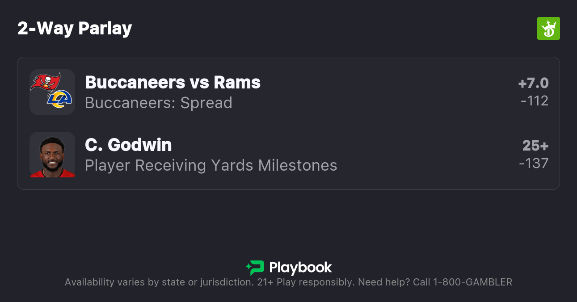Screen dimensions: 577x302
Task: Click the Rams LA logo
Action: tap(60, 100)
